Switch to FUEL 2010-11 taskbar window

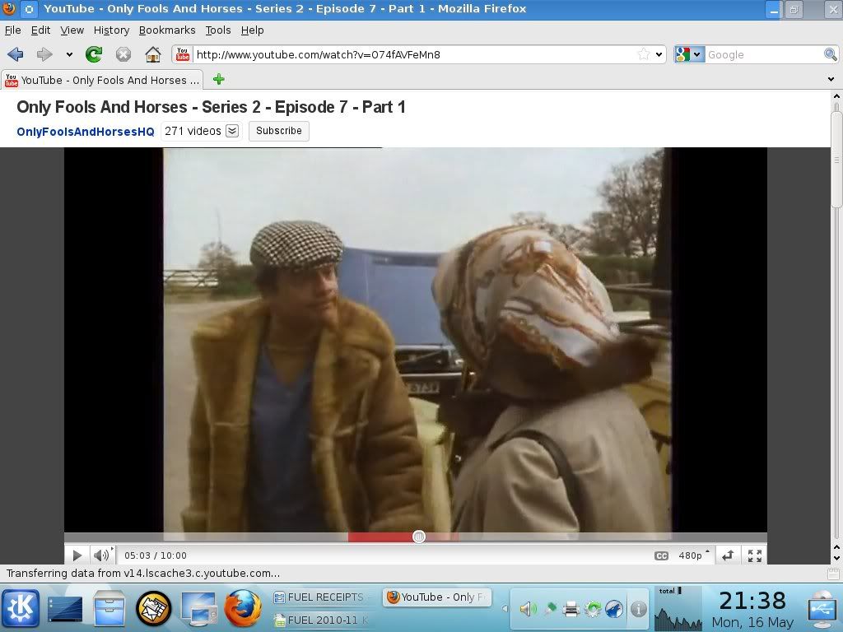(323, 620)
